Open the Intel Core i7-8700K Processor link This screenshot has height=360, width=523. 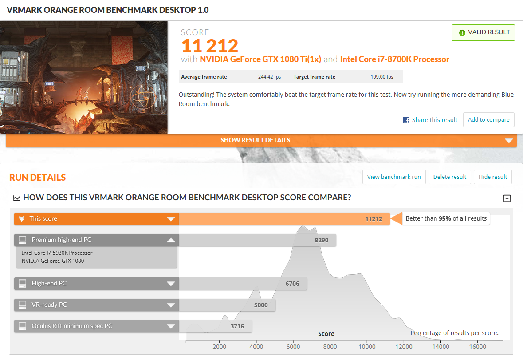pyautogui.click(x=395, y=59)
